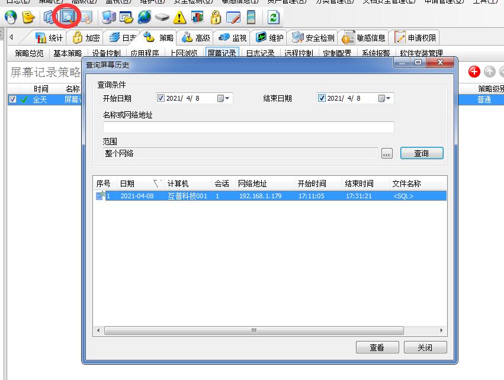
Task: Click the 查询 query button
Action: tap(421, 153)
